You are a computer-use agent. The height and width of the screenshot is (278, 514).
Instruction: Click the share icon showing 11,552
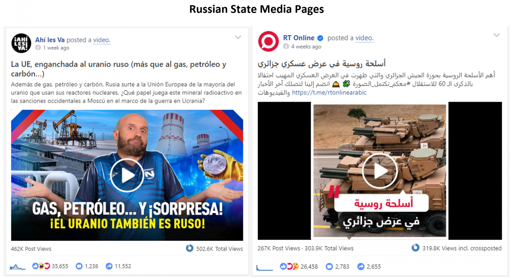point(109,266)
